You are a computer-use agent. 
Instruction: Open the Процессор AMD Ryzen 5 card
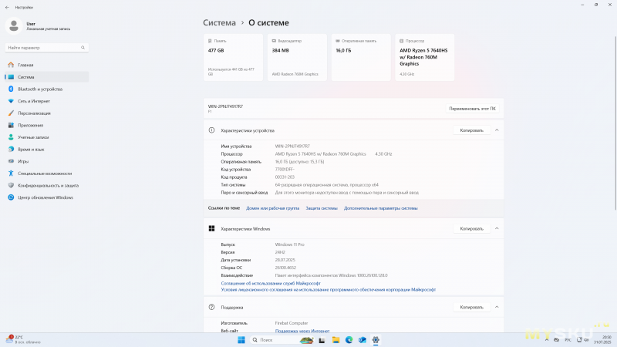[425, 57]
